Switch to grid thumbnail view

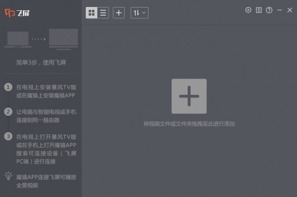click(x=91, y=13)
